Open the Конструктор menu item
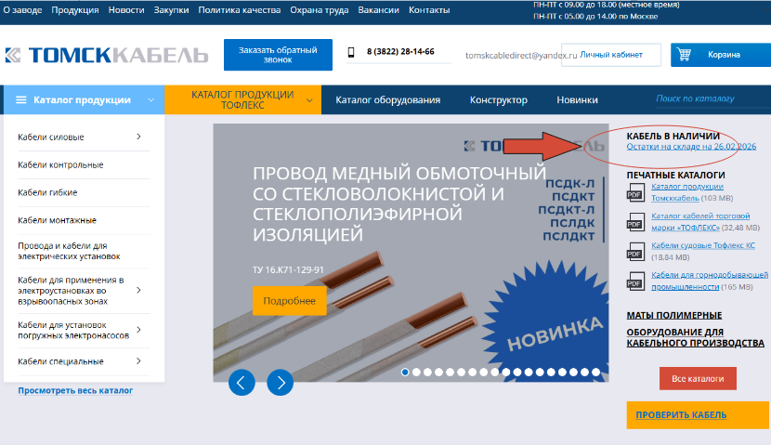This screenshot has height=445, width=771. click(x=498, y=100)
